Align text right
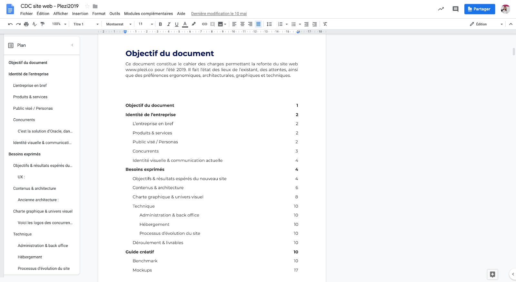This screenshot has height=282, width=516. [x=250, y=24]
